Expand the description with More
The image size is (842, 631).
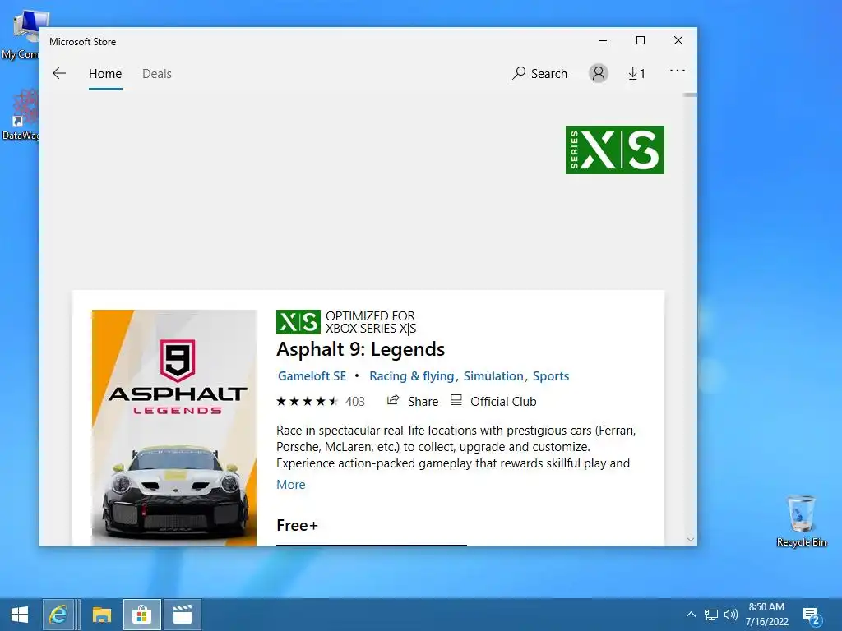290,485
